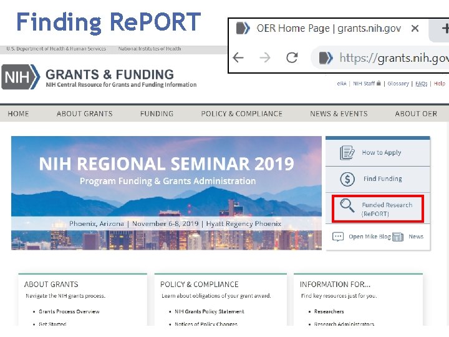
Task: Click the NIH Regional Seminar 2019 banner
Action: pyautogui.click(x=167, y=193)
